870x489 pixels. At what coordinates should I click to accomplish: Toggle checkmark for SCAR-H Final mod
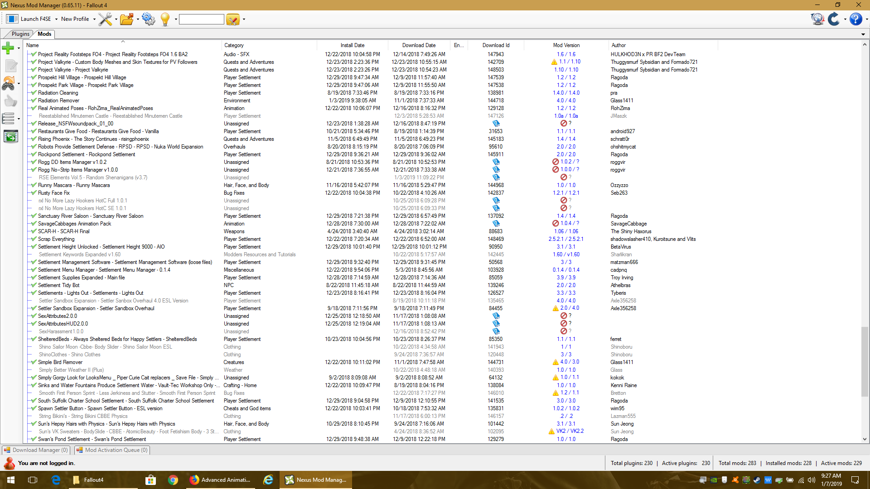coord(33,231)
